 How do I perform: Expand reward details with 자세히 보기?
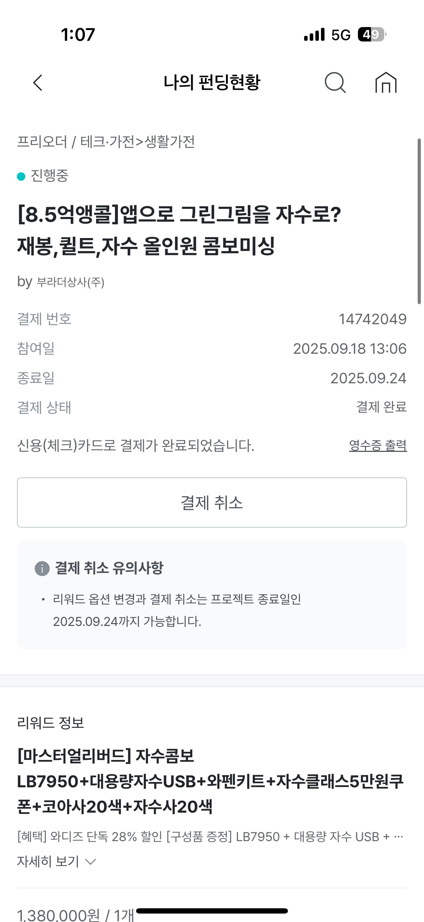[x=48, y=861]
